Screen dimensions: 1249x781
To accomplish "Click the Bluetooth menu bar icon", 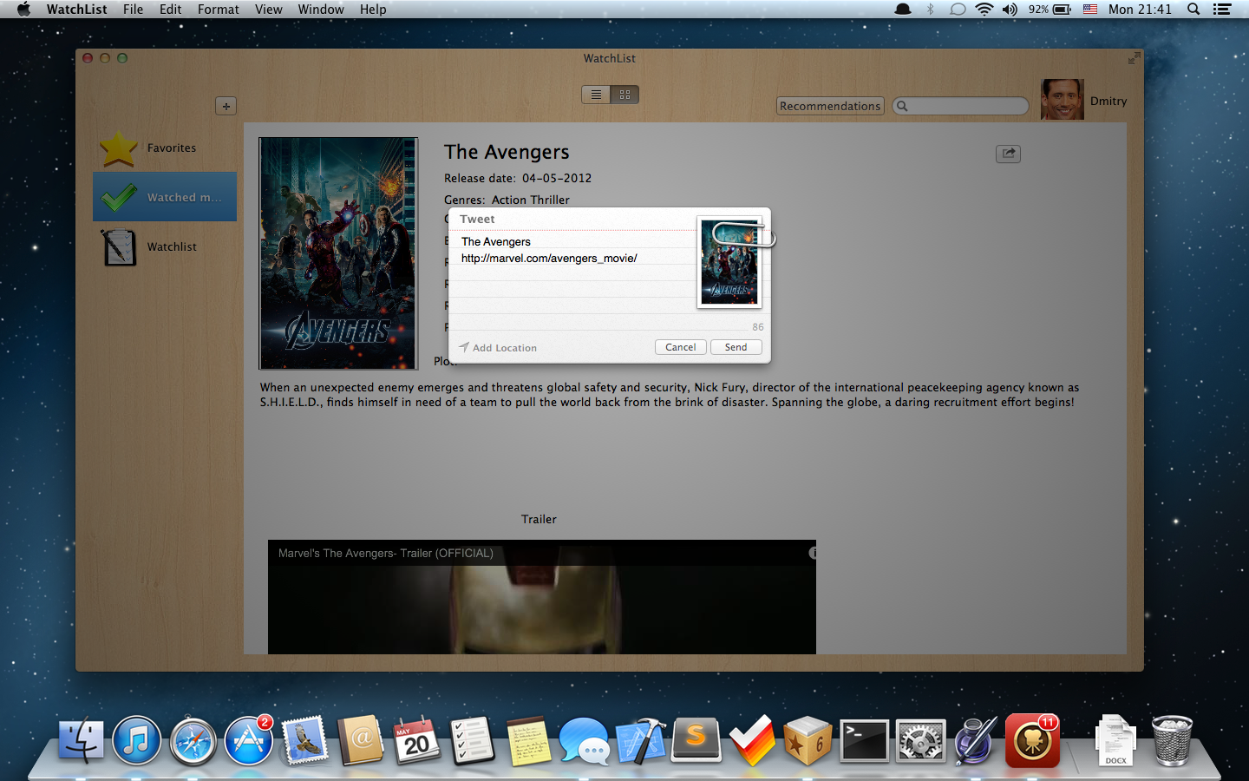I will tap(930, 10).
